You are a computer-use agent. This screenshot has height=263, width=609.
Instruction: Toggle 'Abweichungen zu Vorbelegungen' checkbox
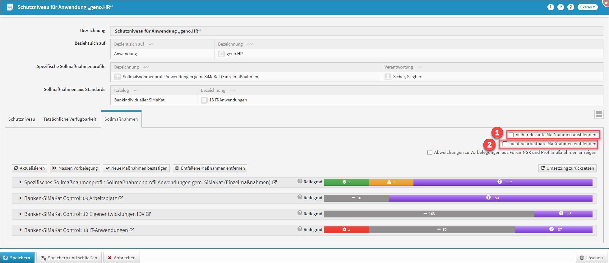430,153
